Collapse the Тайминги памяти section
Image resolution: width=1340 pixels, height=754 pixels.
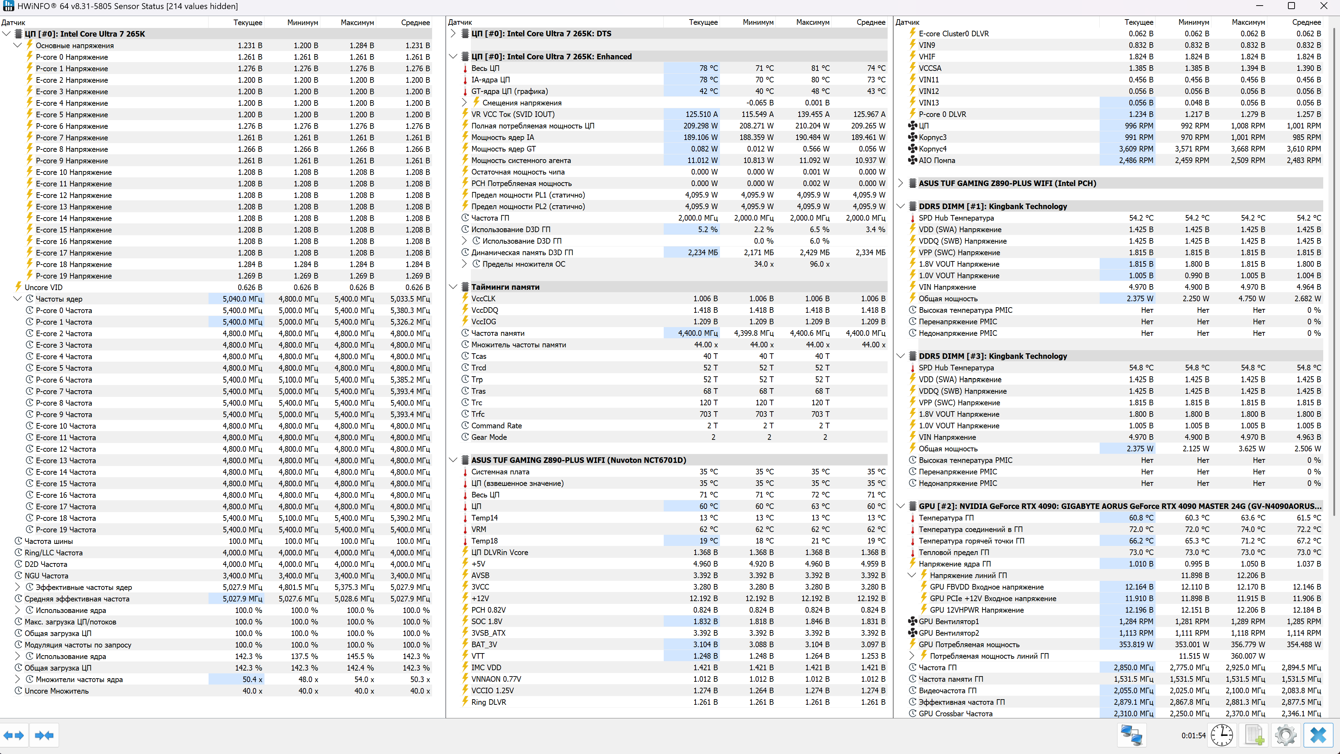click(453, 287)
